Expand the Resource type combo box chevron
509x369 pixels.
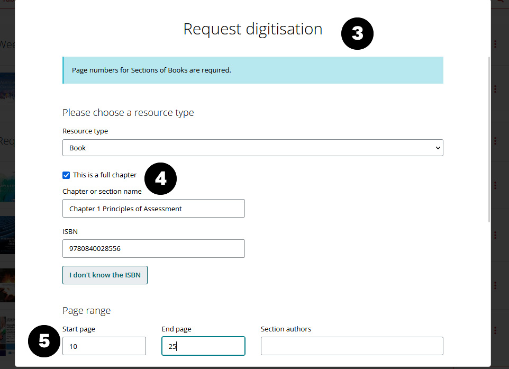click(x=437, y=148)
